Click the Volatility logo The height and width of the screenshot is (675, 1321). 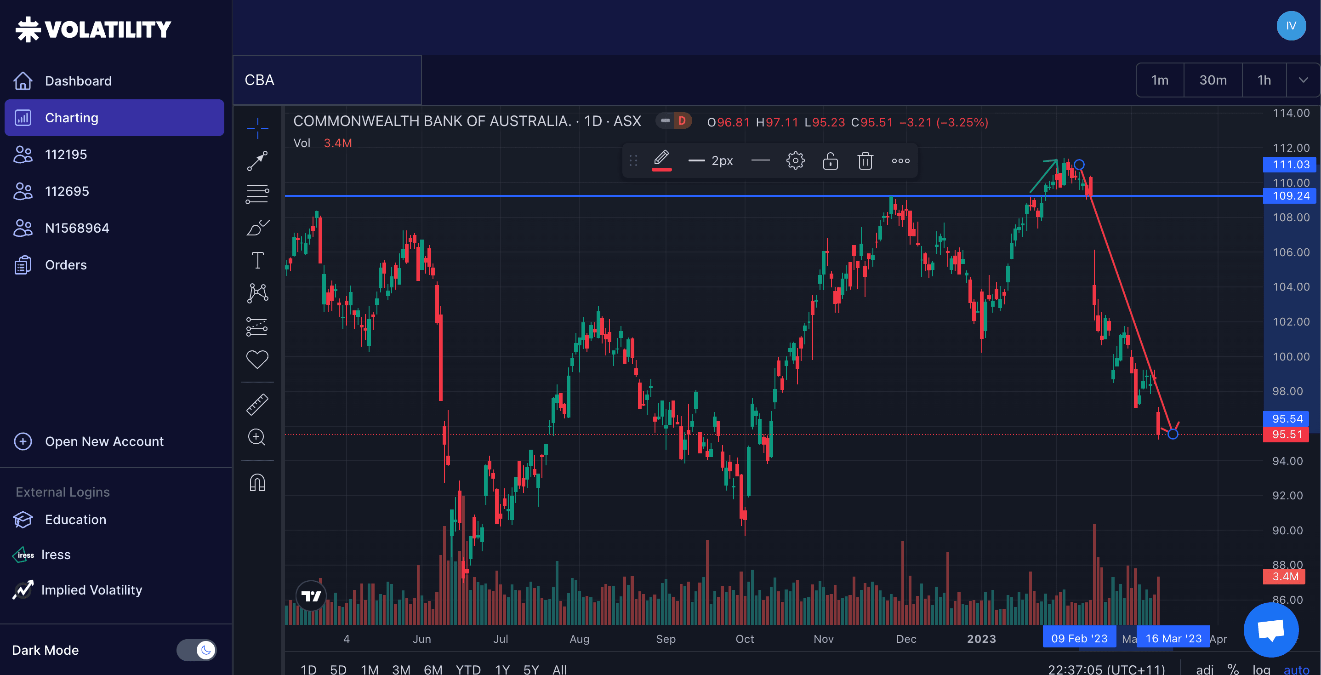coord(93,29)
